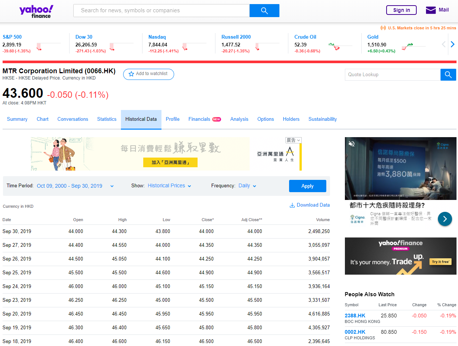458x346 pixels.
Task: Focus the Quote Lookup input field
Action: point(393,75)
